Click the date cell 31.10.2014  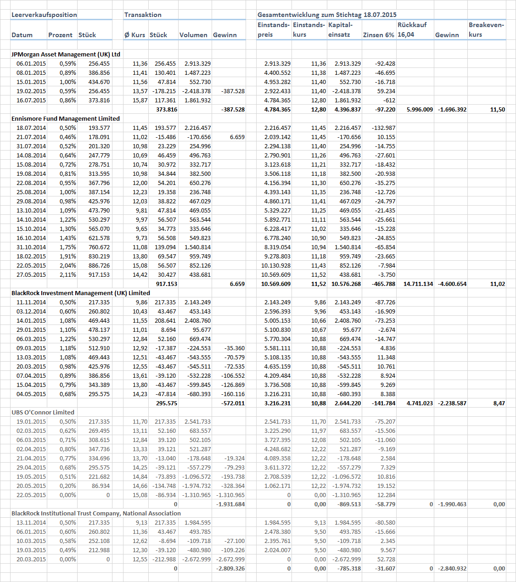pos(31,247)
